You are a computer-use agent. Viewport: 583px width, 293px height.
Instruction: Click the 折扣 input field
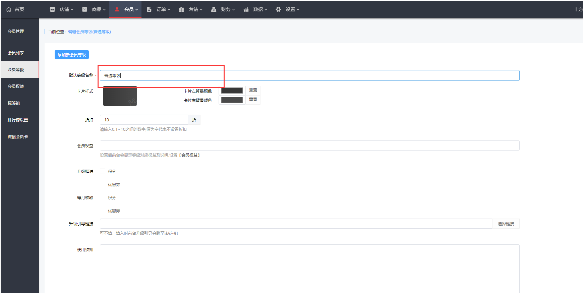[x=143, y=120]
